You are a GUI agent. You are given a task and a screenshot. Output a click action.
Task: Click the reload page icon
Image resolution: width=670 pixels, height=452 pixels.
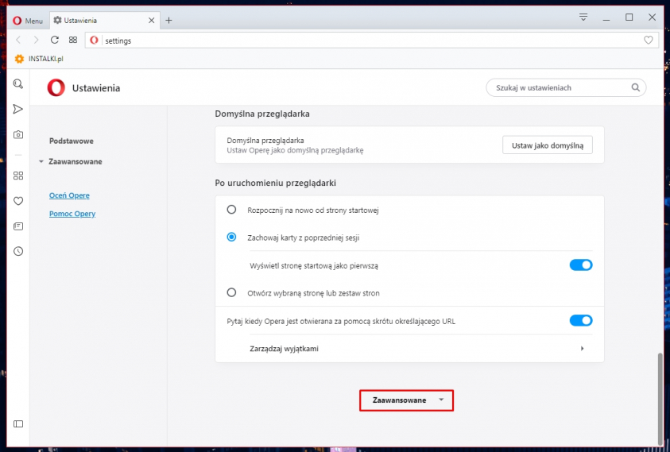55,40
